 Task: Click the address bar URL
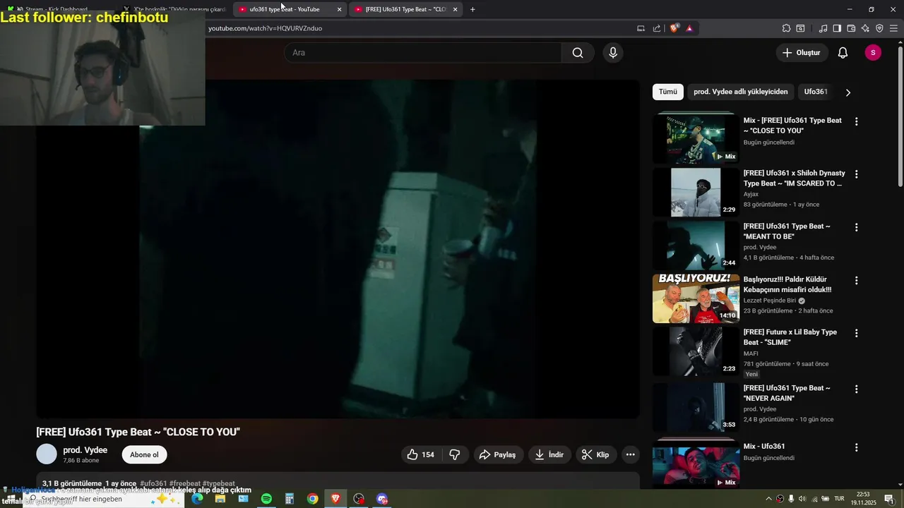coord(265,28)
